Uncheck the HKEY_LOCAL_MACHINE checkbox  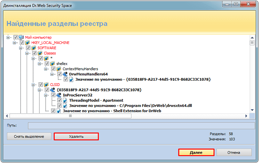22,42
